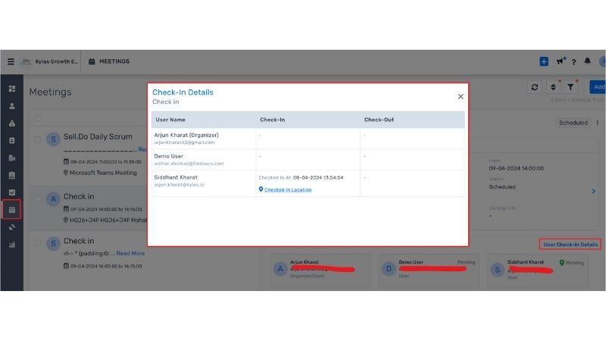
Task: Select the Demo User row name
Action: (168, 156)
